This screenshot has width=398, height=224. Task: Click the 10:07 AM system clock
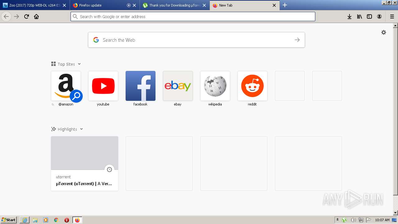tap(382, 220)
